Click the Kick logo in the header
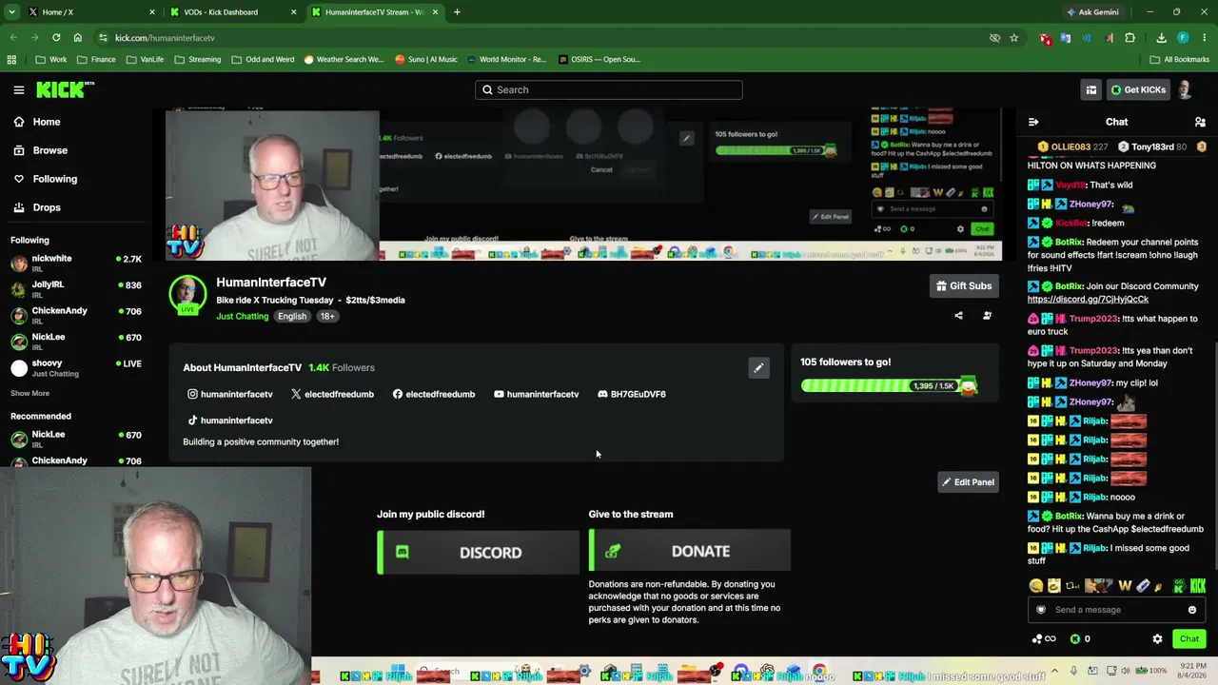This screenshot has height=685, width=1218. pyautogui.click(x=65, y=89)
